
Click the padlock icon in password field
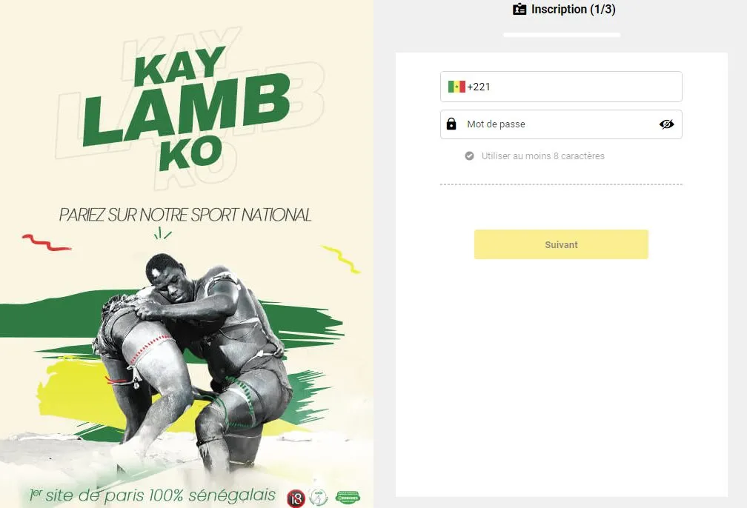pos(451,124)
